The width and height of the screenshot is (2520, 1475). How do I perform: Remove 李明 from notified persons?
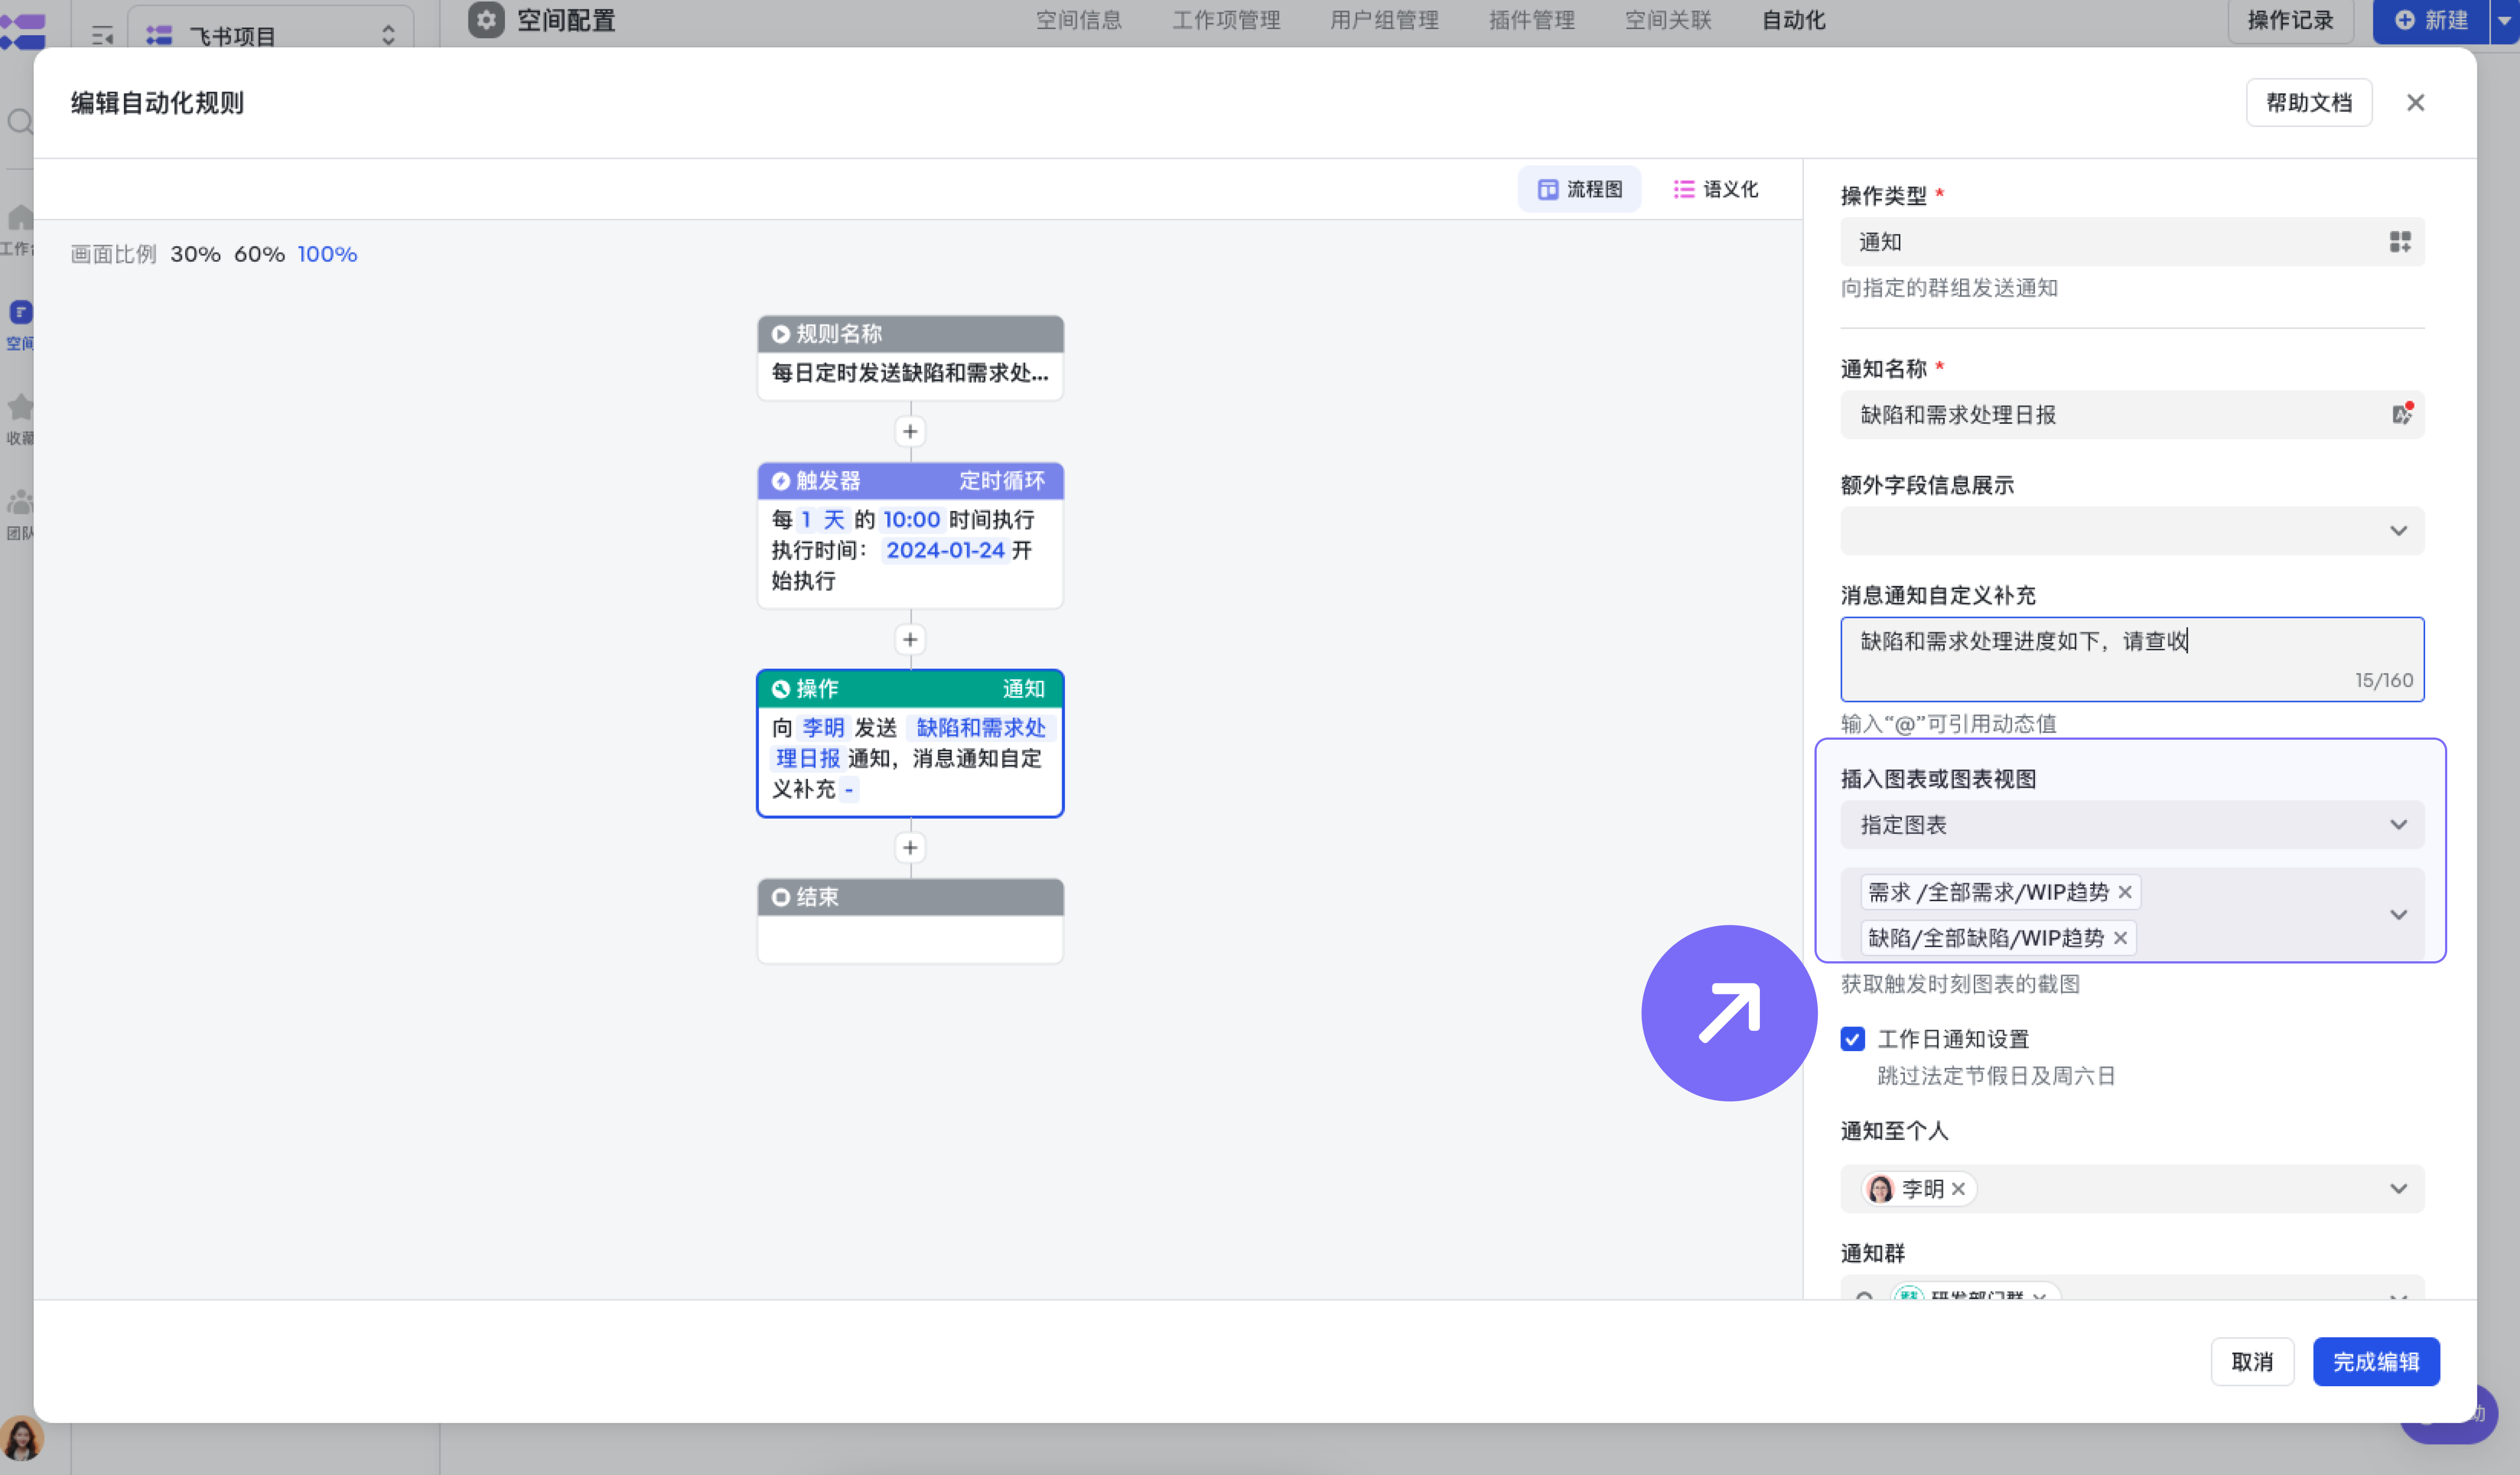tap(1958, 1189)
